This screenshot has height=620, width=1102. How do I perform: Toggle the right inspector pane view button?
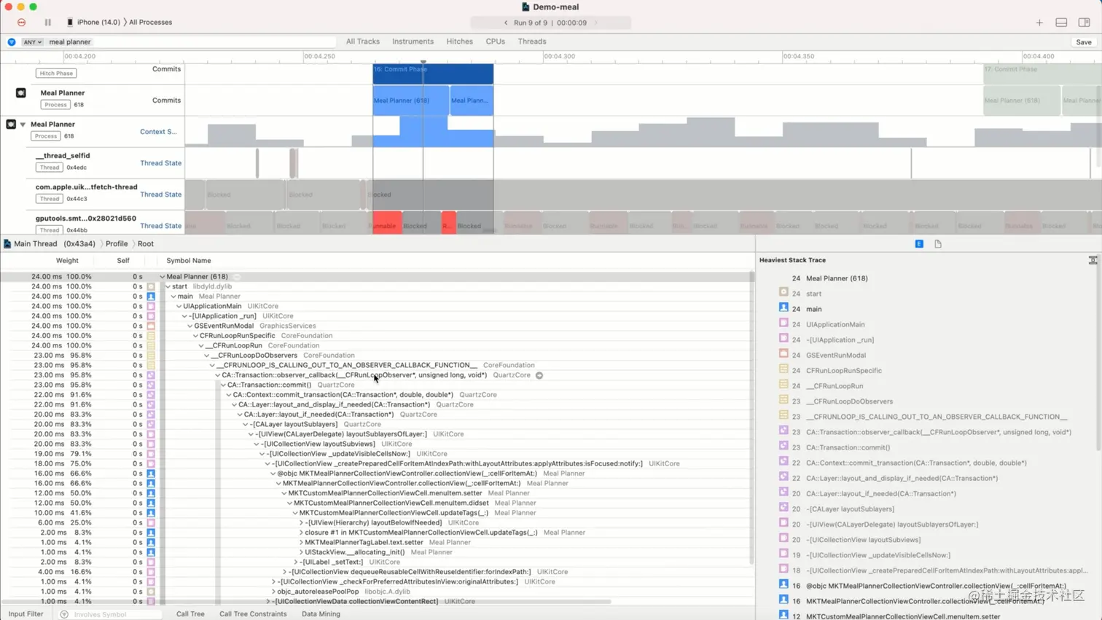click(x=1084, y=23)
